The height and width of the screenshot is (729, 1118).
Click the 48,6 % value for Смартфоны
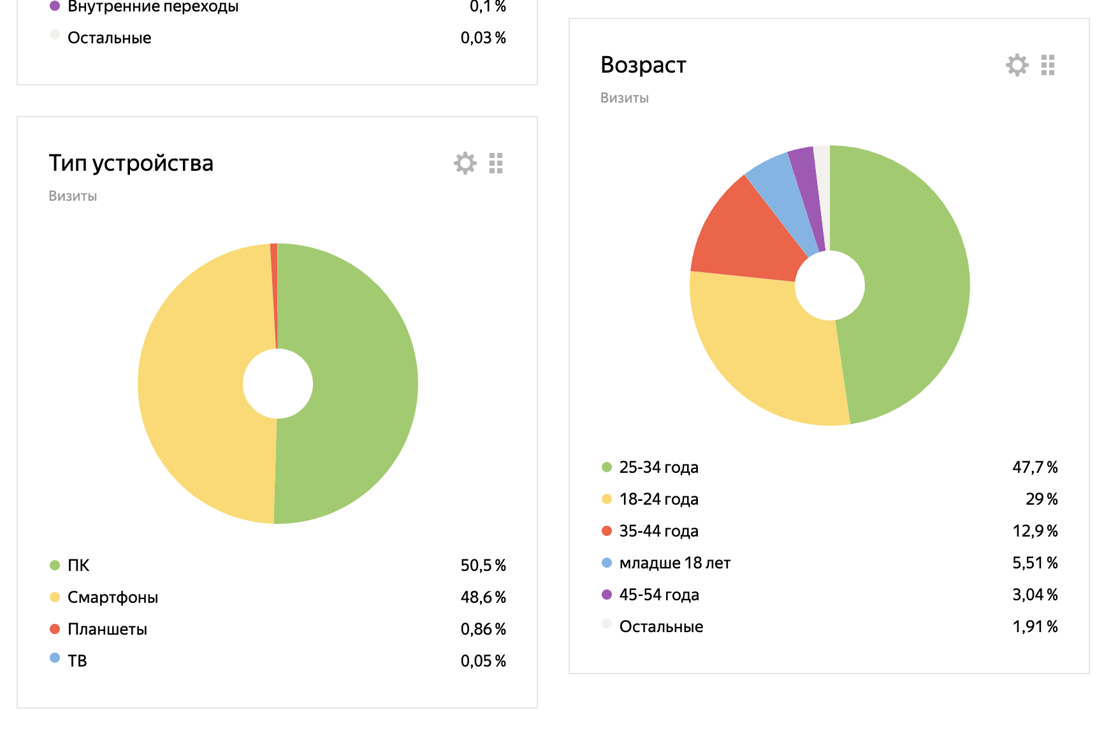[483, 597]
